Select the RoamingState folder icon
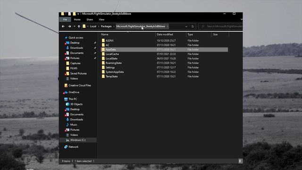Image resolution: width=302 pixels, height=170 pixels. [x=103, y=63]
